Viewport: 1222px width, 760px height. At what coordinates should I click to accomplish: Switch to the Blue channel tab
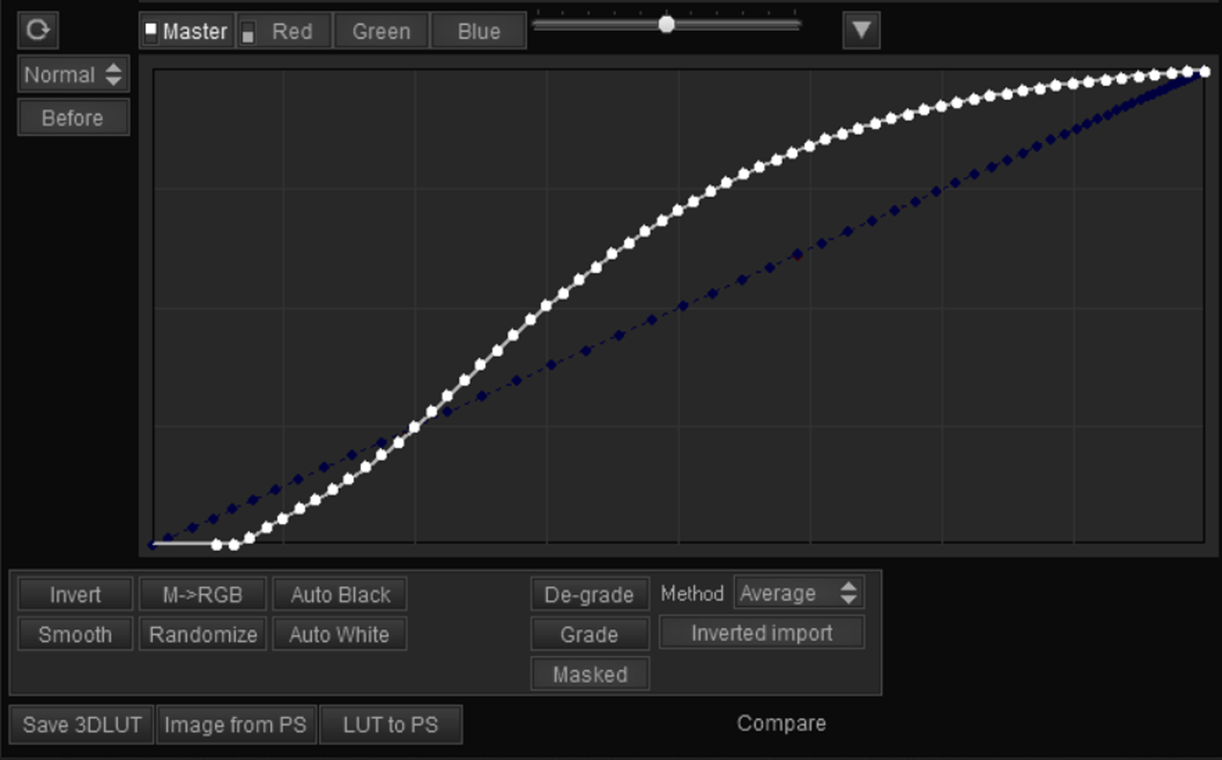479,32
